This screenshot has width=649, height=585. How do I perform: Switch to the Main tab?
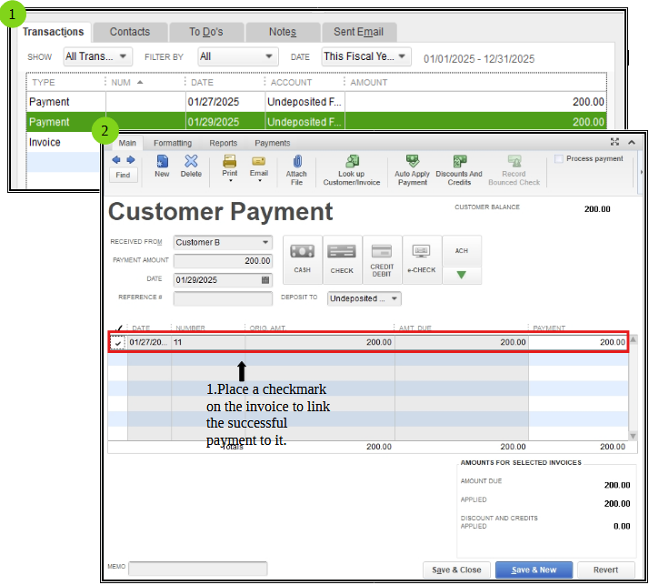click(127, 143)
